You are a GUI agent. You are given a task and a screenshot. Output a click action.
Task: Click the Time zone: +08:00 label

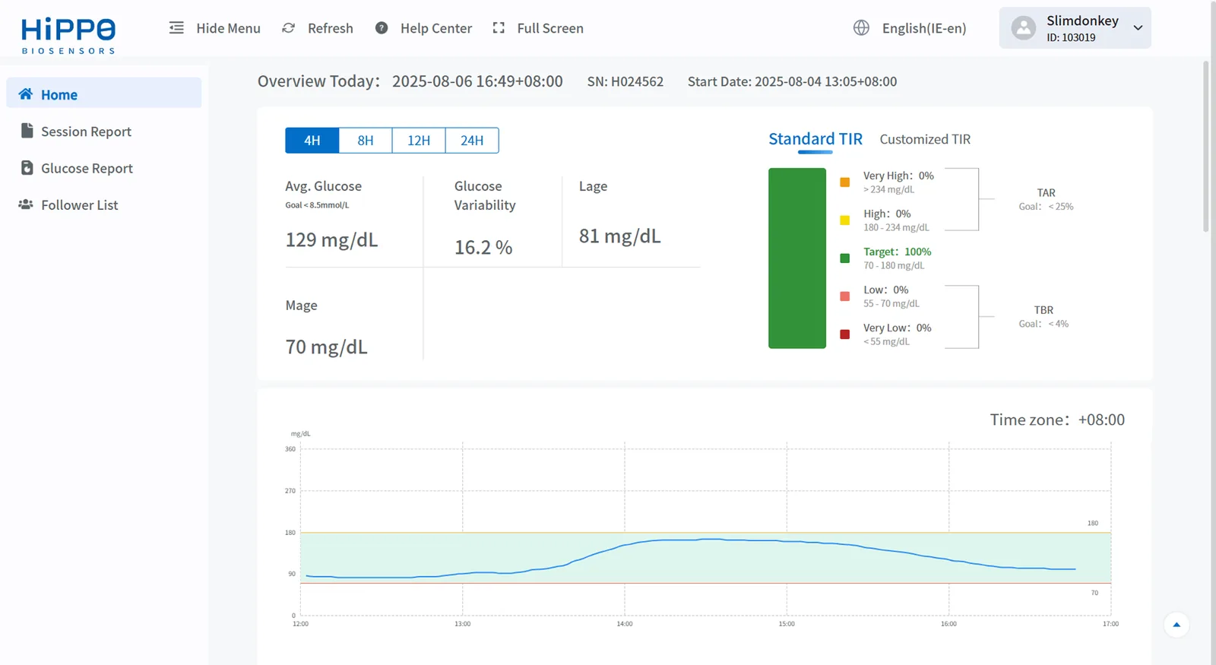[1057, 420]
